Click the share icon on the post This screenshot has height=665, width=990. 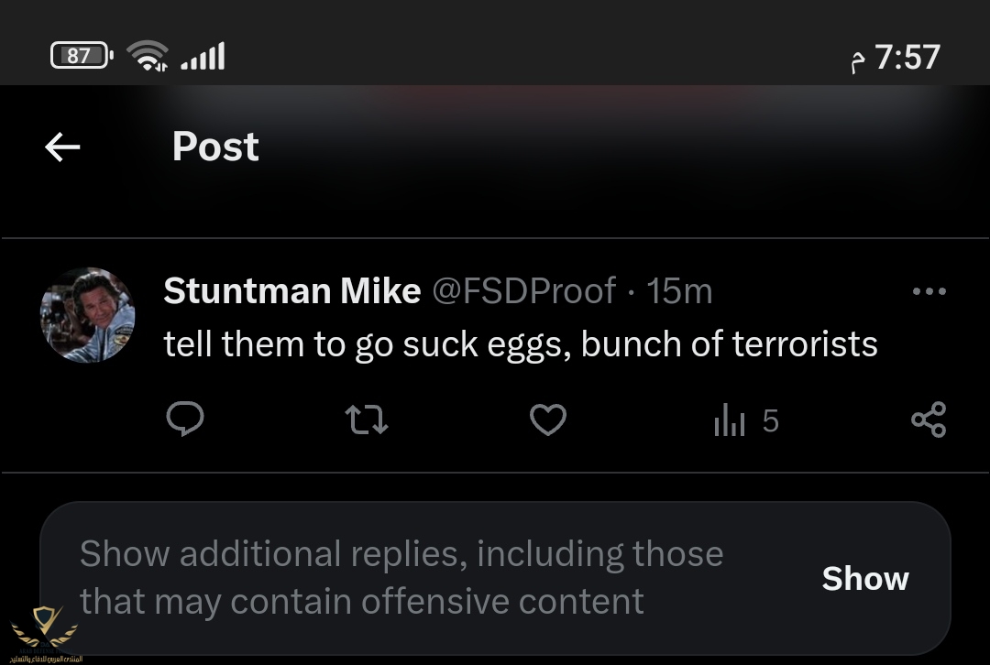[928, 420]
